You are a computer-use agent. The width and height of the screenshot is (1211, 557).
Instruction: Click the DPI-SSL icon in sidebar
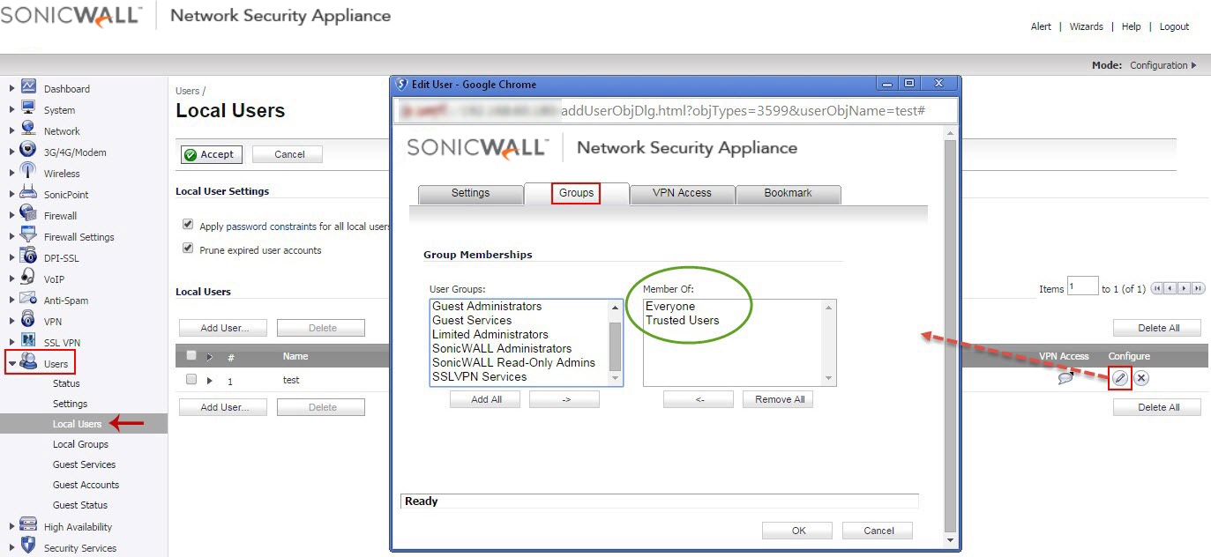28,256
